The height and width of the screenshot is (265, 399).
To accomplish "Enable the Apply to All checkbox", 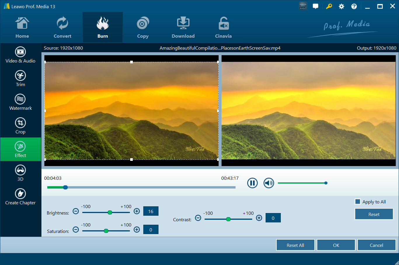I will (358, 202).
